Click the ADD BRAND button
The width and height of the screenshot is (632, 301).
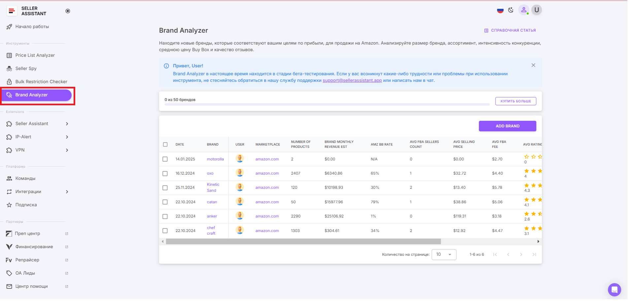[x=507, y=126]
